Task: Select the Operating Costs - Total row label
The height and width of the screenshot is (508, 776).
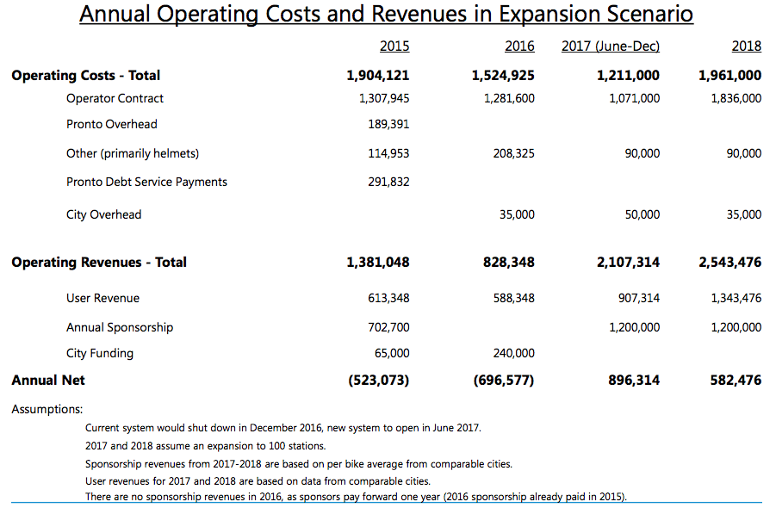Action: coord(85,75)
